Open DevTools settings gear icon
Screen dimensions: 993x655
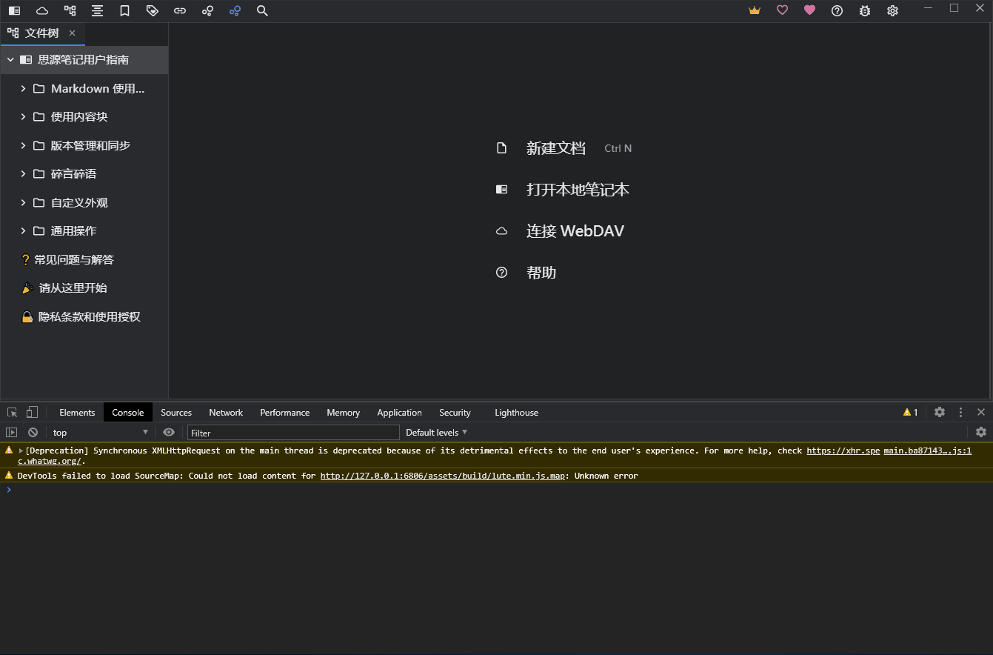pos(940,413)
